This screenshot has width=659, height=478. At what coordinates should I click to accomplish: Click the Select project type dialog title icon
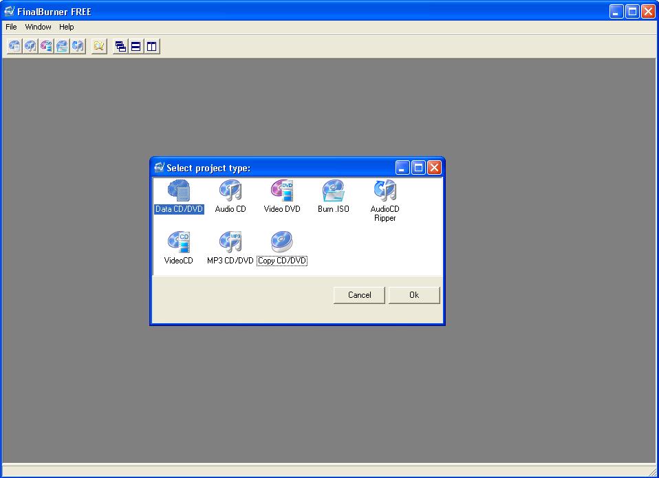[159, 168]
